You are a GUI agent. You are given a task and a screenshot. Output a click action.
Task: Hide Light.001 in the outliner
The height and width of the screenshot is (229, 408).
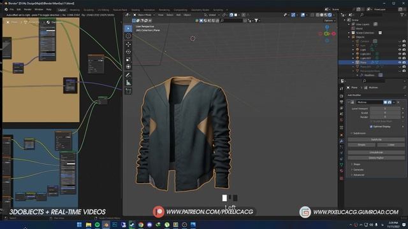click(400, 54)
